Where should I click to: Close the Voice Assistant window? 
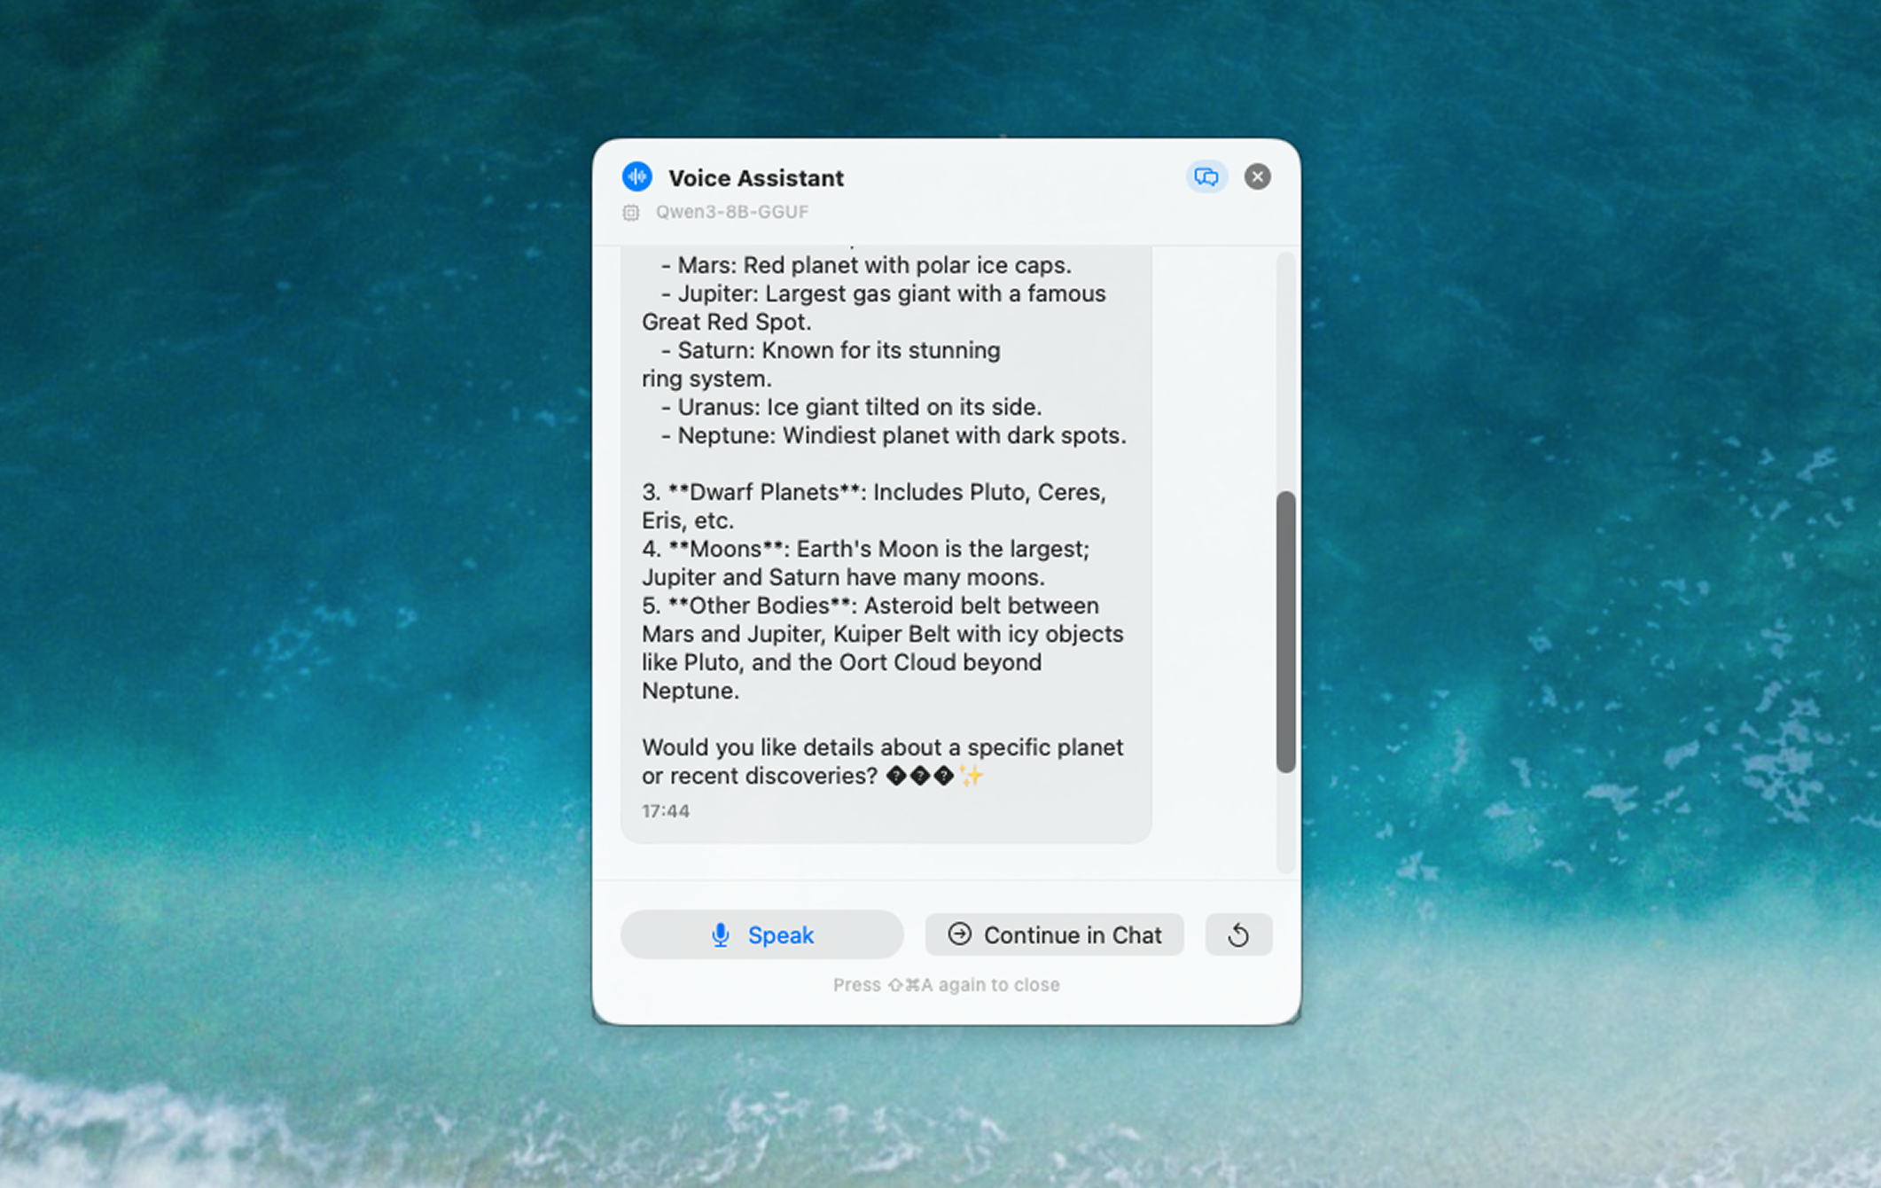click(1256, 176)
